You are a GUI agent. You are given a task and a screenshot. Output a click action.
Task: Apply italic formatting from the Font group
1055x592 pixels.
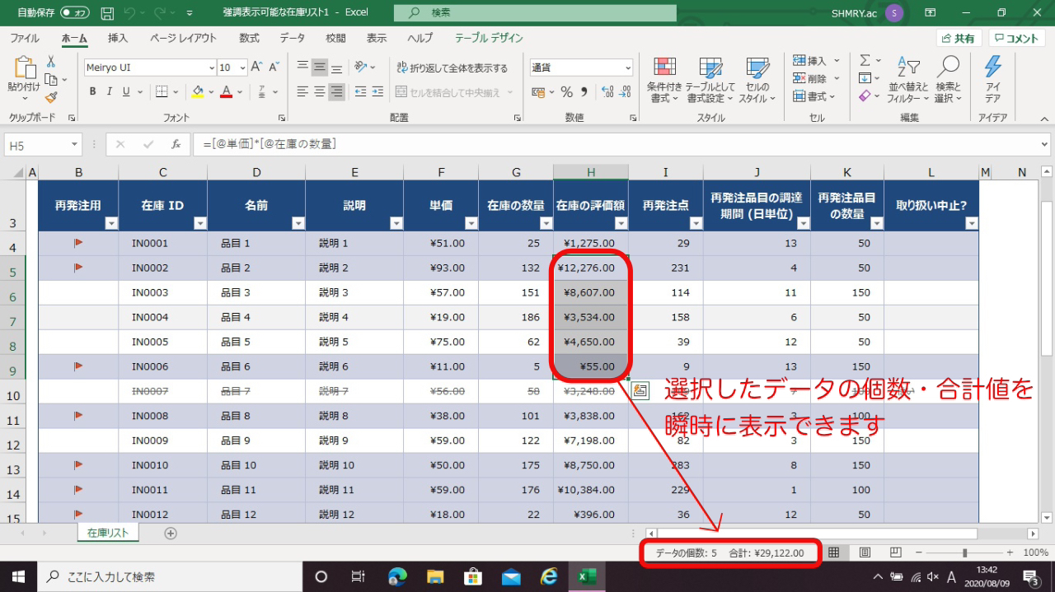pyautogui.click(x=108, y=91)
